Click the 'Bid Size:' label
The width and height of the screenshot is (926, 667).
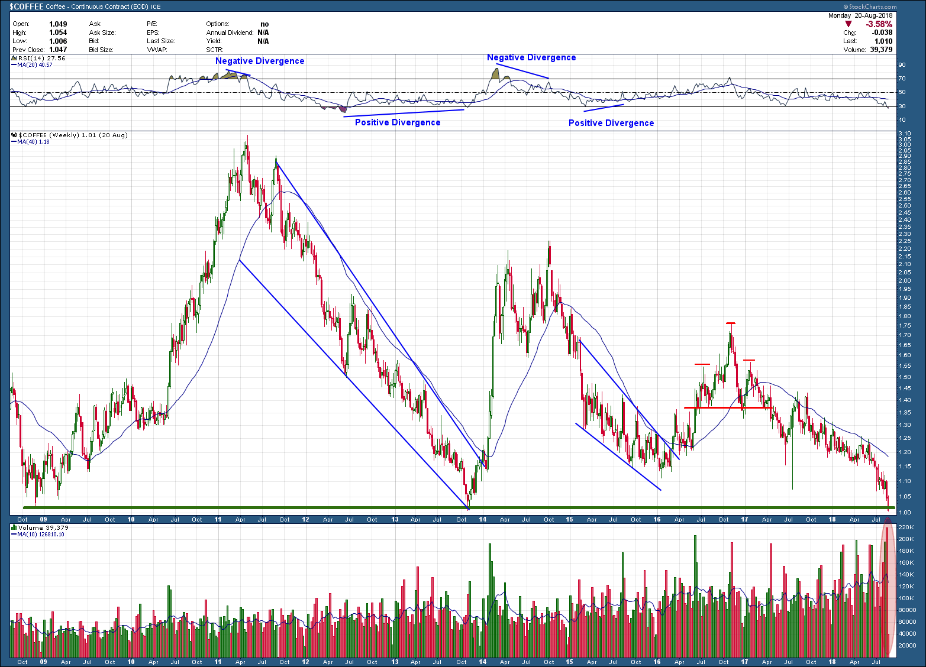(101, 50)
